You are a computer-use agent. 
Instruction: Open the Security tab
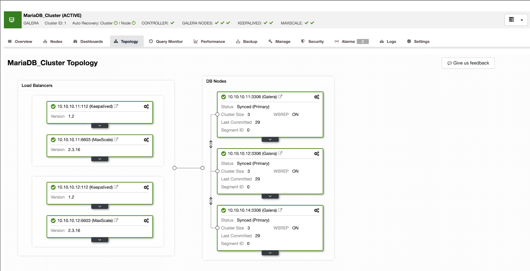coord(313,42)
